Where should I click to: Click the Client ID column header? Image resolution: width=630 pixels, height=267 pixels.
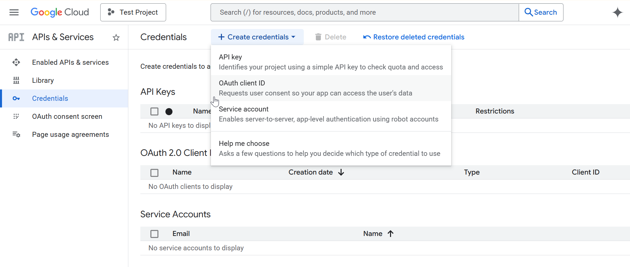point(586,172)
